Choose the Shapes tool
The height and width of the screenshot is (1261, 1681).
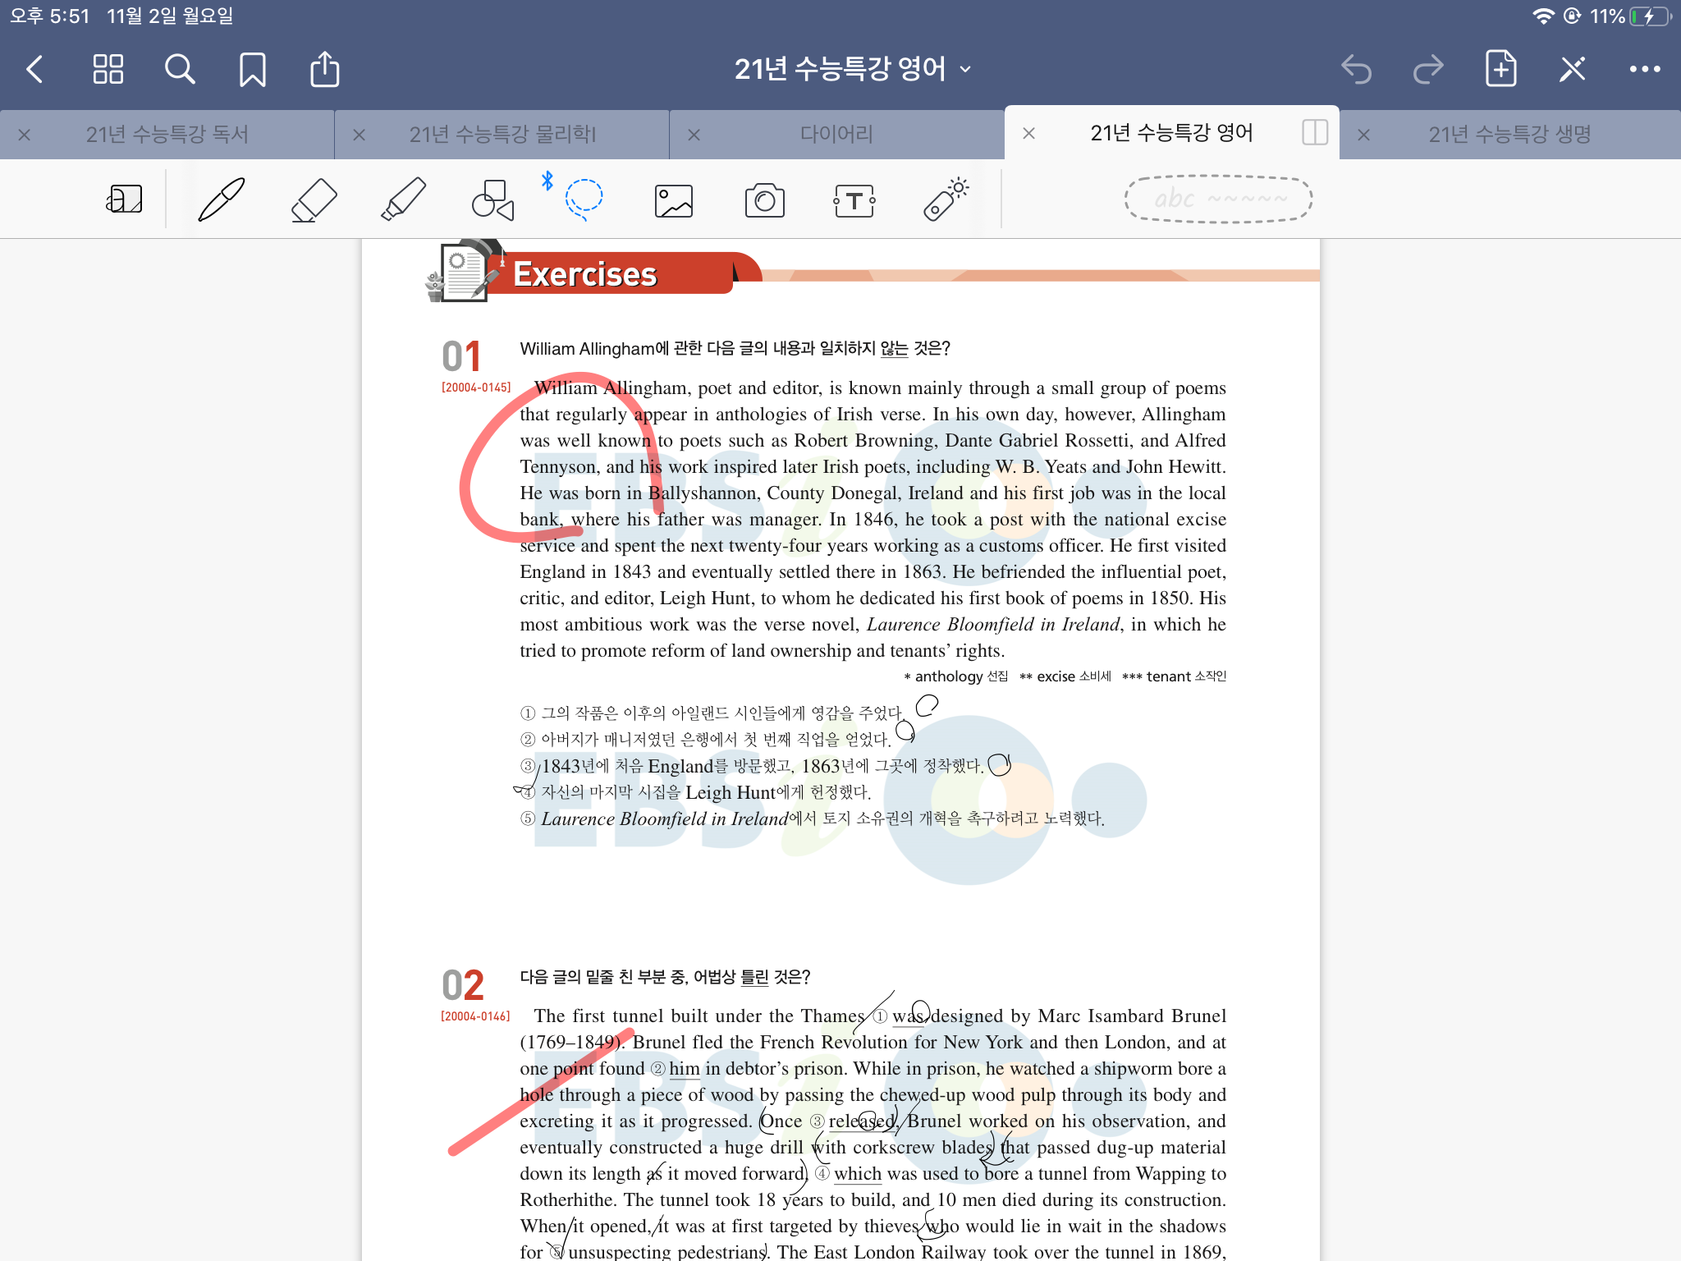point(492,199)
